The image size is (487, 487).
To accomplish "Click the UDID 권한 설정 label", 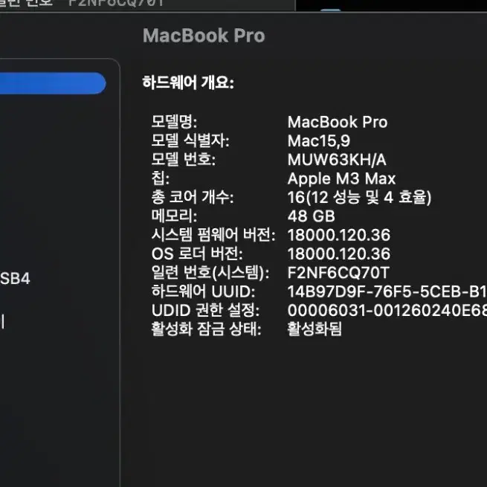I will coord(205,310).
